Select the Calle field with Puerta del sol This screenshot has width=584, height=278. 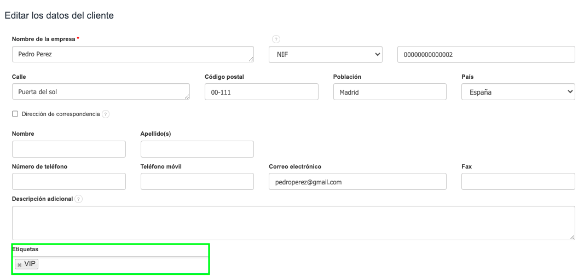[101, 92]
